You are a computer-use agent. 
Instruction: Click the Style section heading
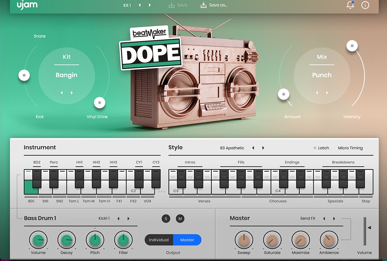(x=176, y=148)
